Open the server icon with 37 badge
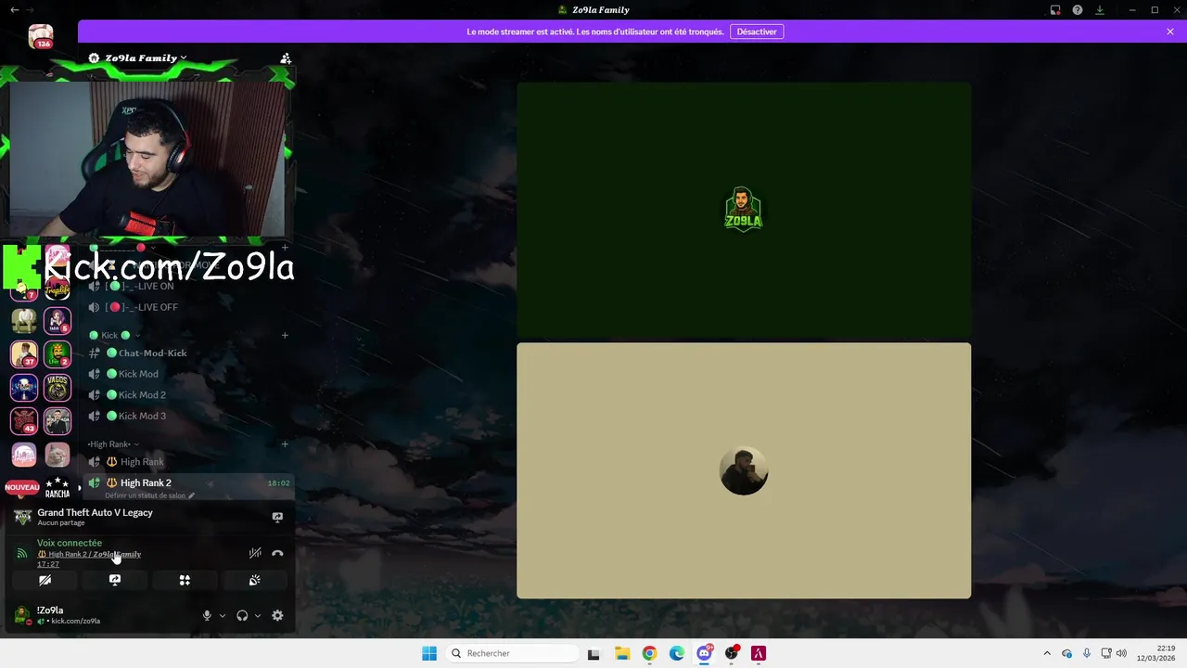1187x668 pixels. pos(24,353)
